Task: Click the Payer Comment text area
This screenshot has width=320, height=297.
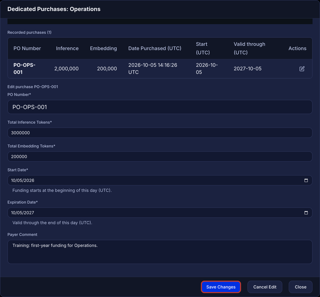Action: pyautogui.click(x=160, y=252)
